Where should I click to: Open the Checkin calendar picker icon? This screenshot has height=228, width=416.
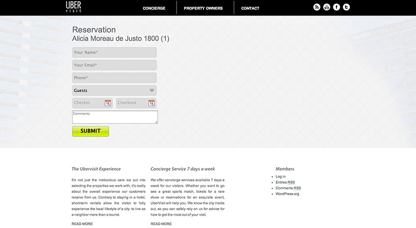click(x=108, y=103)
